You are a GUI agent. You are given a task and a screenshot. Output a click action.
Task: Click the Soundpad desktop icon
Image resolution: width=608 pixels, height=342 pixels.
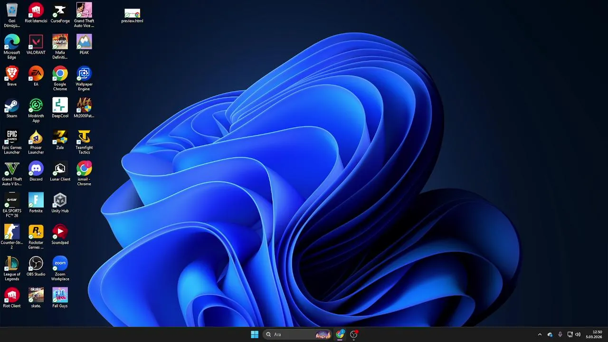[60, 235]
